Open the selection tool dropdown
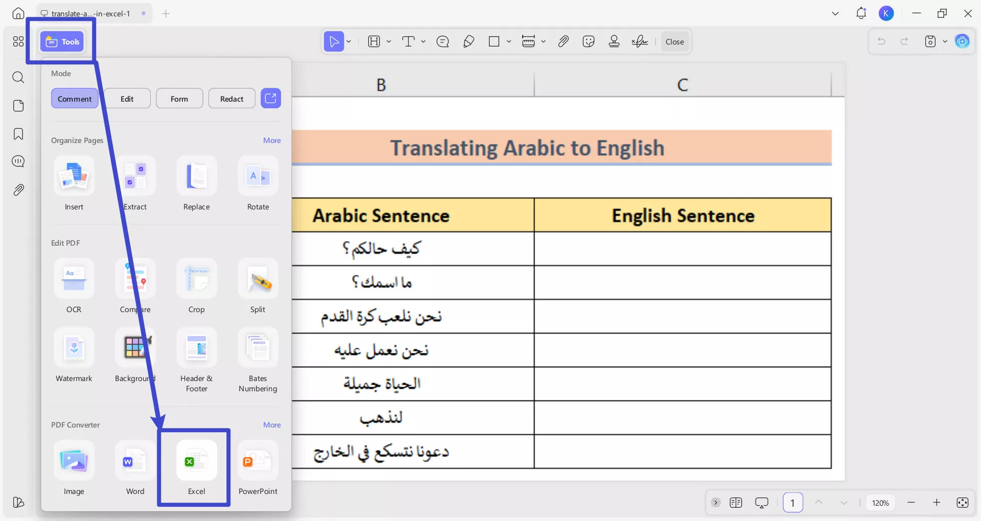 348,41
